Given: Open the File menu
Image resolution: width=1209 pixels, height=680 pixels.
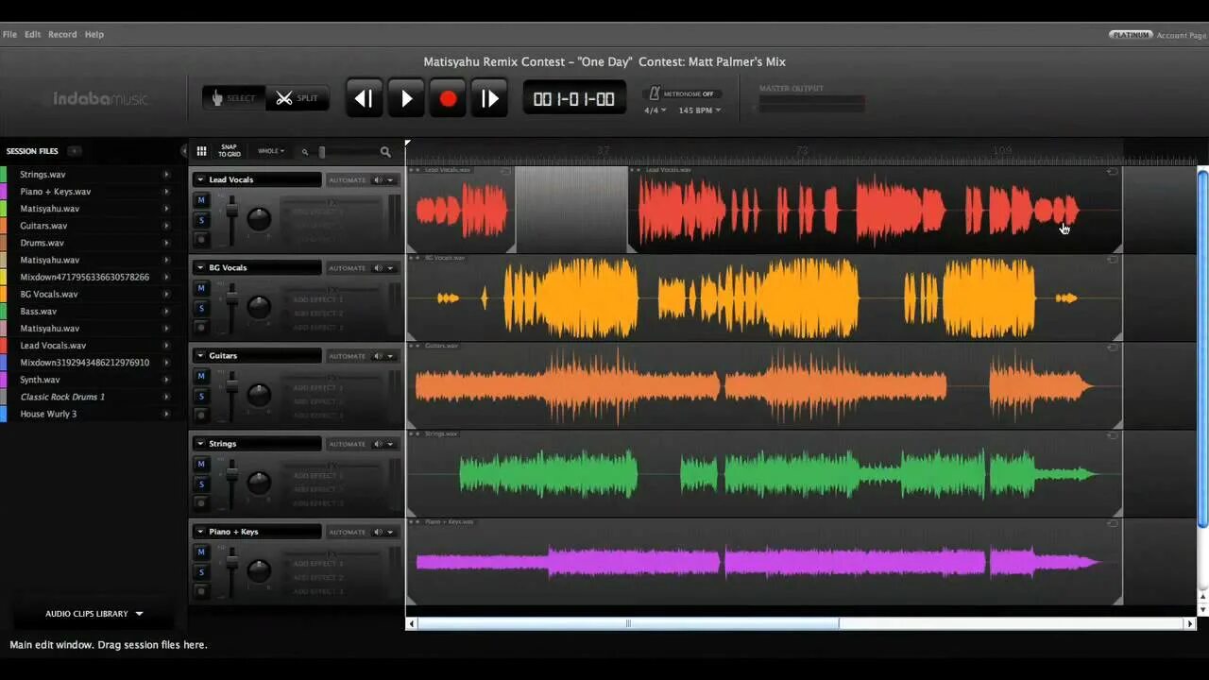Looking at the screenshot, I should (9, 34).
